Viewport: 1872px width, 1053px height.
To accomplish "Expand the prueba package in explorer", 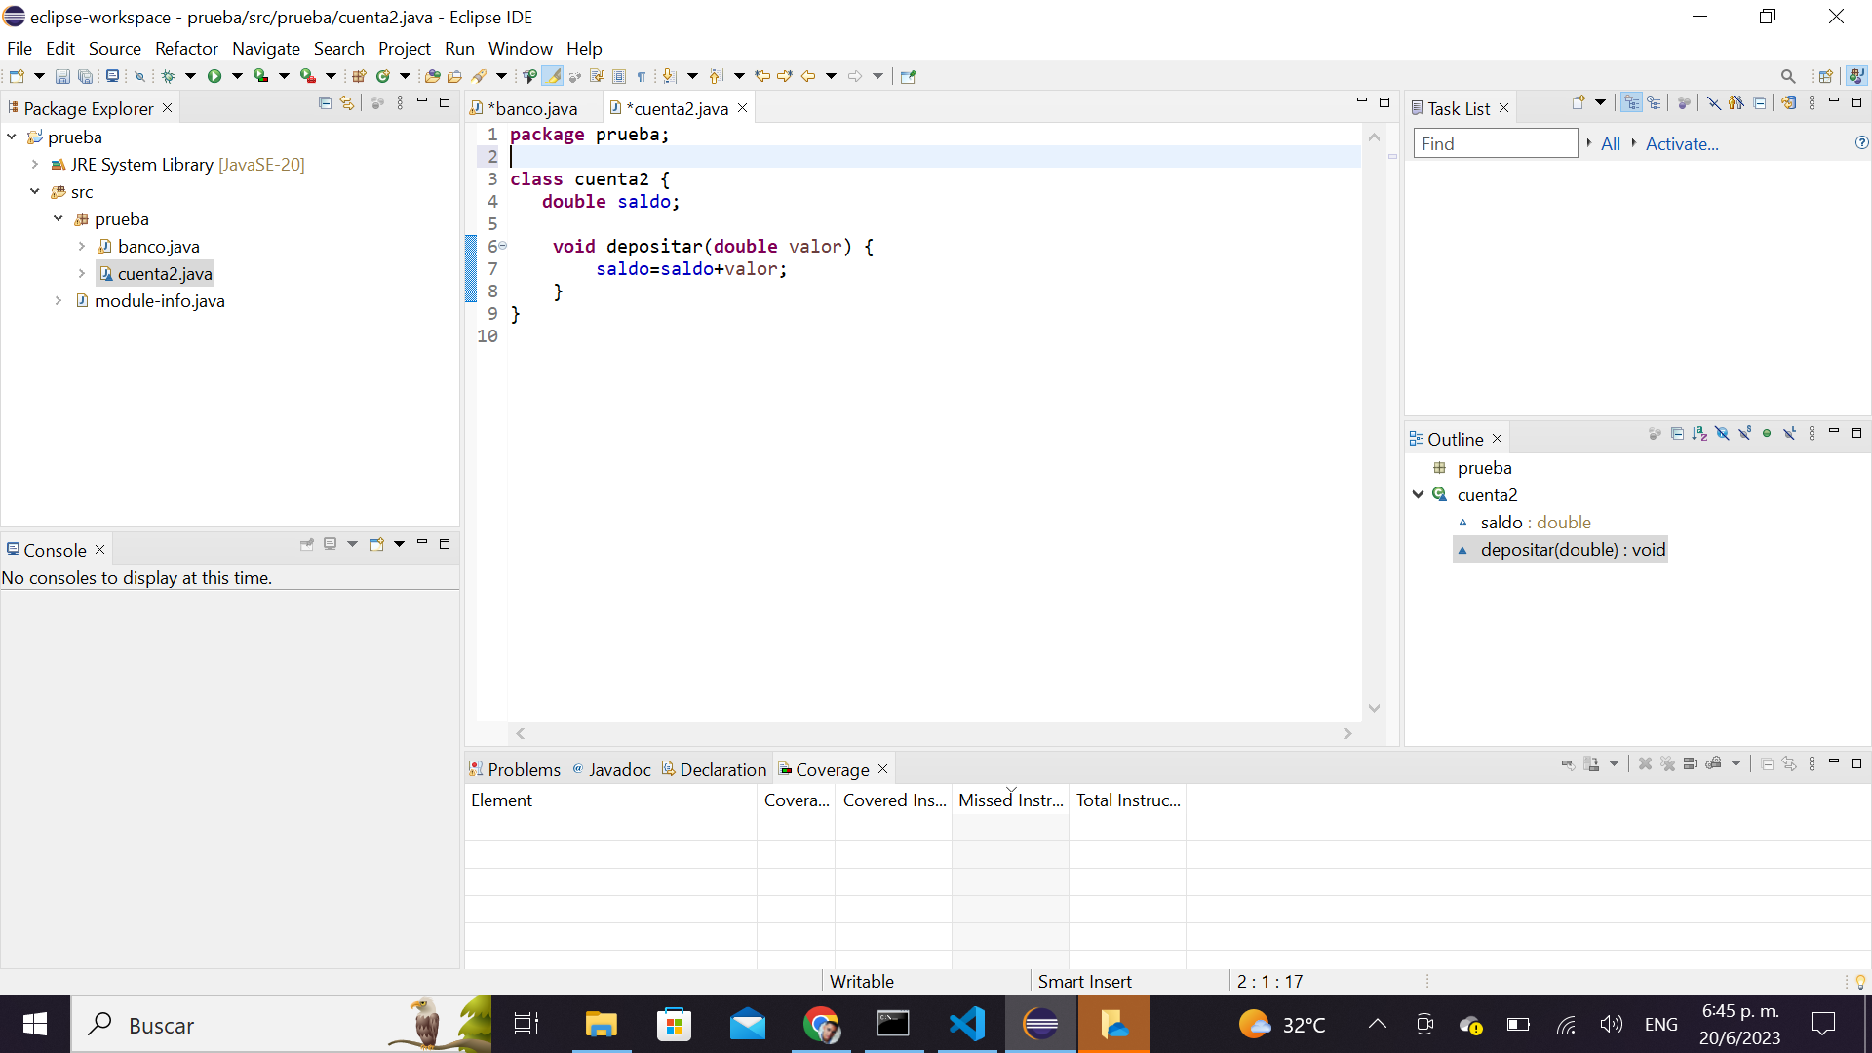I will click(x=58, y=218).
